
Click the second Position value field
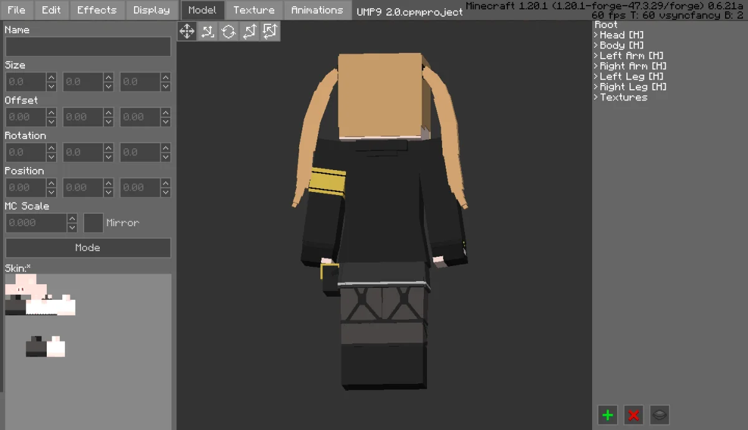pos(83,188)
